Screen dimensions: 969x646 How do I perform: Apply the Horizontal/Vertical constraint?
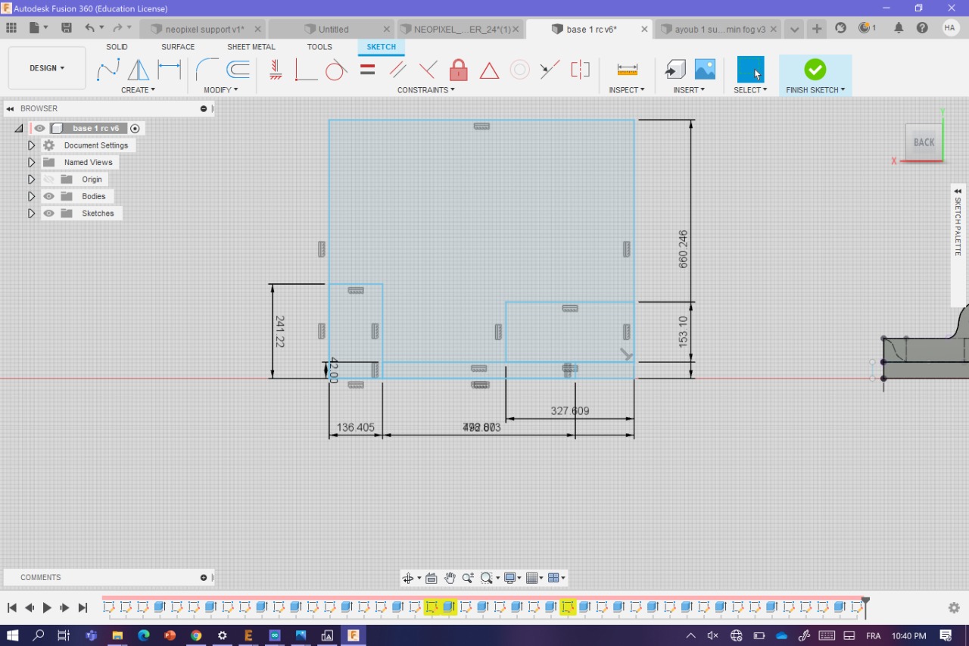tap(276, 70)
